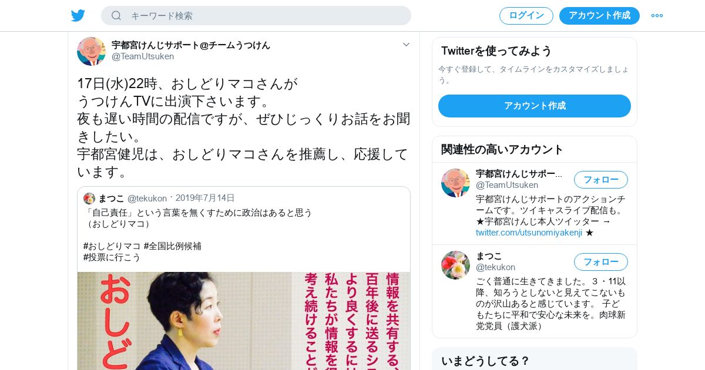This screenshot has width=705, height=370.
Task: Follow 宇都宮けんじサポート account
Action: tap(601, 180)
